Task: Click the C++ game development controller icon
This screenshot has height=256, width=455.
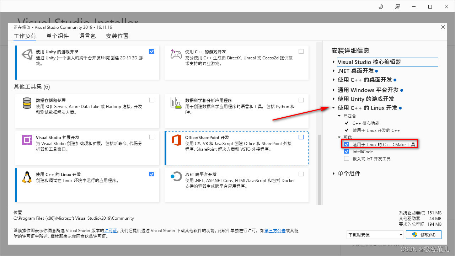Action: (x=176, y=54)
